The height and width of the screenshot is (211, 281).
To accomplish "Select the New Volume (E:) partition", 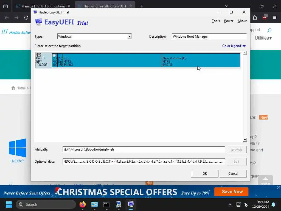I will pyautogui.click(x=201, y=60).
